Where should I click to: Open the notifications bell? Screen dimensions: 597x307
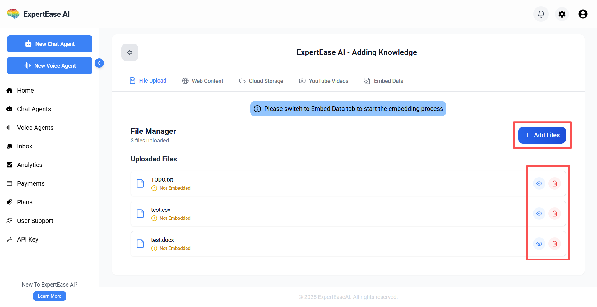pyautogui.click(x=541, y=14)
